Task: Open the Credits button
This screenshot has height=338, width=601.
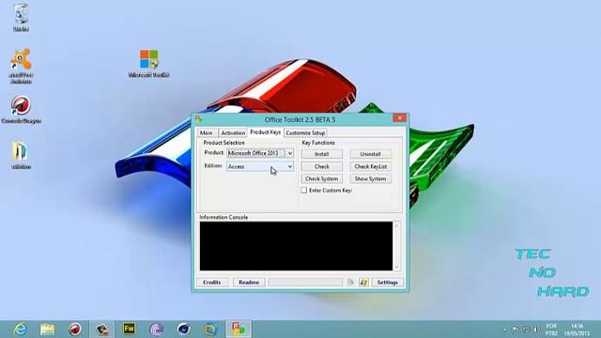Action: click(x=212, y=282)
